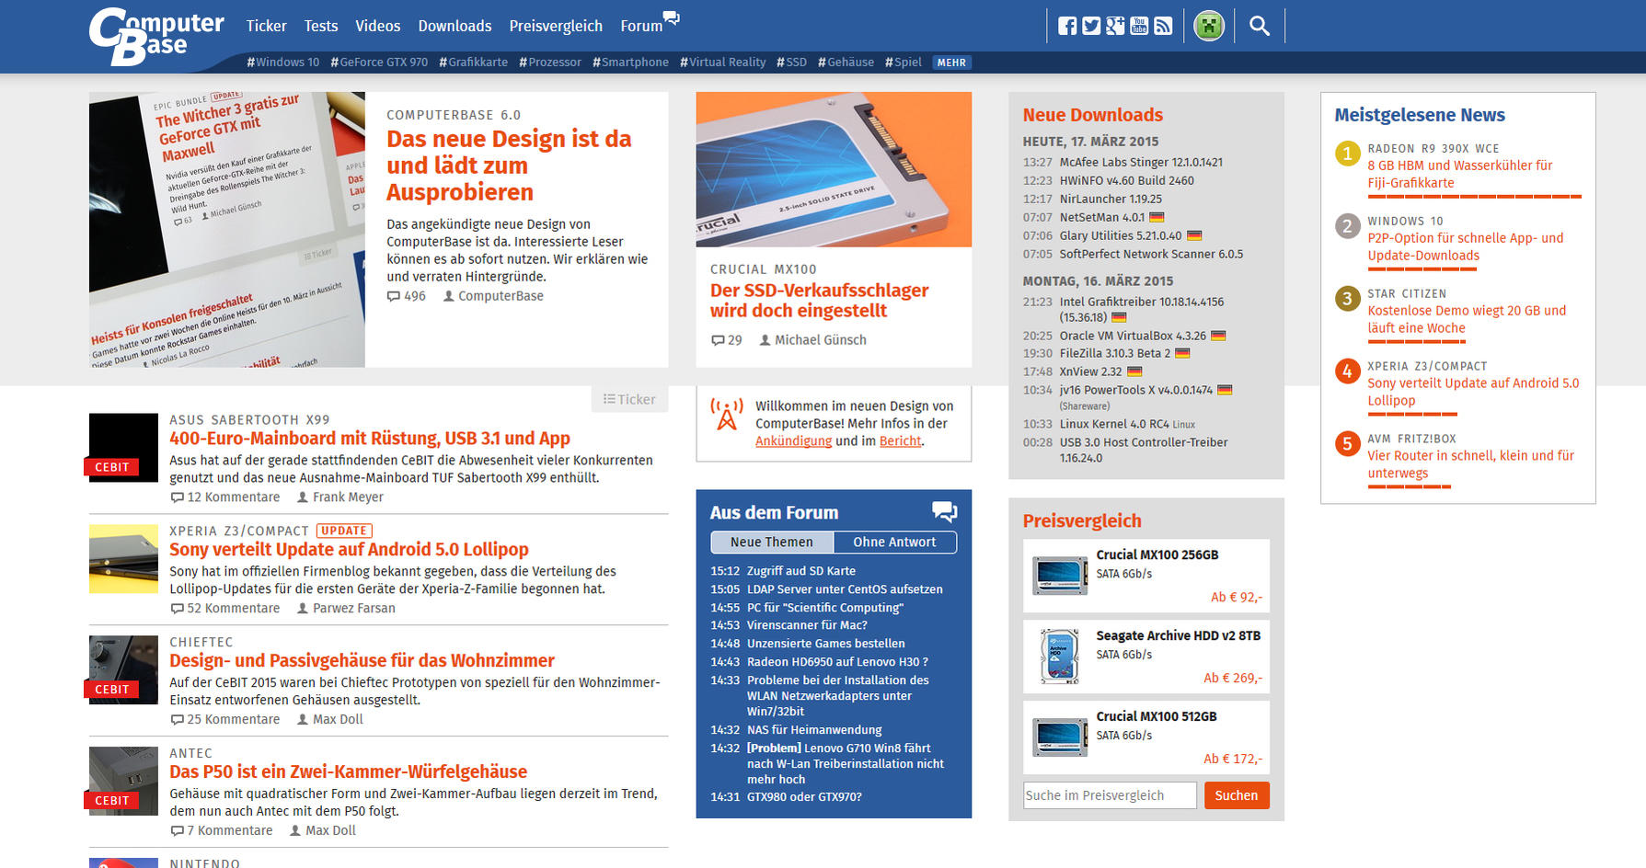Click forum speech bubble icon next to Forum
Screen dimensions: 1646x868
click(672, 17)
